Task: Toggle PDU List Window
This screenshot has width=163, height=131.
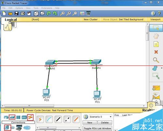Action: pos(97,128)
